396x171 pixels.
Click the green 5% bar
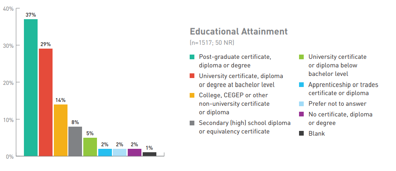pos(90,147)
